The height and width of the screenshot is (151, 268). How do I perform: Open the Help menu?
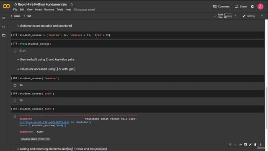pyautogui.click(x=68, y=10)
